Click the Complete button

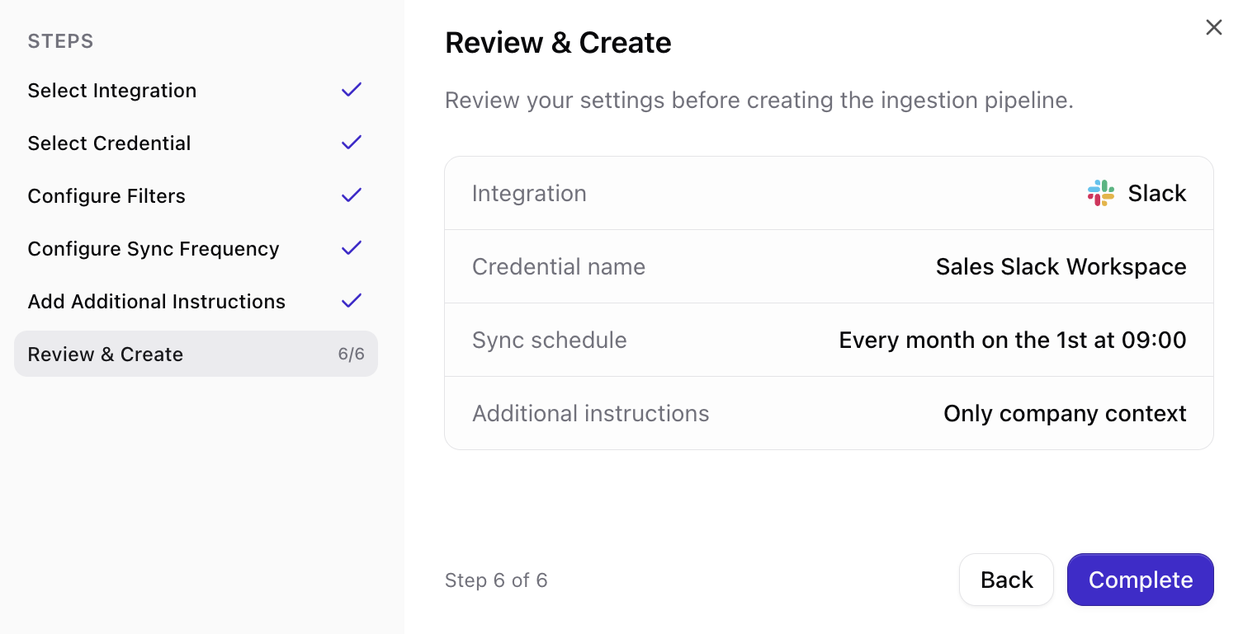[x=1141, y=580]
